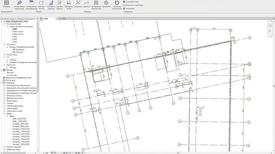Click the Поставить подписи tool
Image resolution: width=275 pixels, height=154 pixels.
pos(51,5)
